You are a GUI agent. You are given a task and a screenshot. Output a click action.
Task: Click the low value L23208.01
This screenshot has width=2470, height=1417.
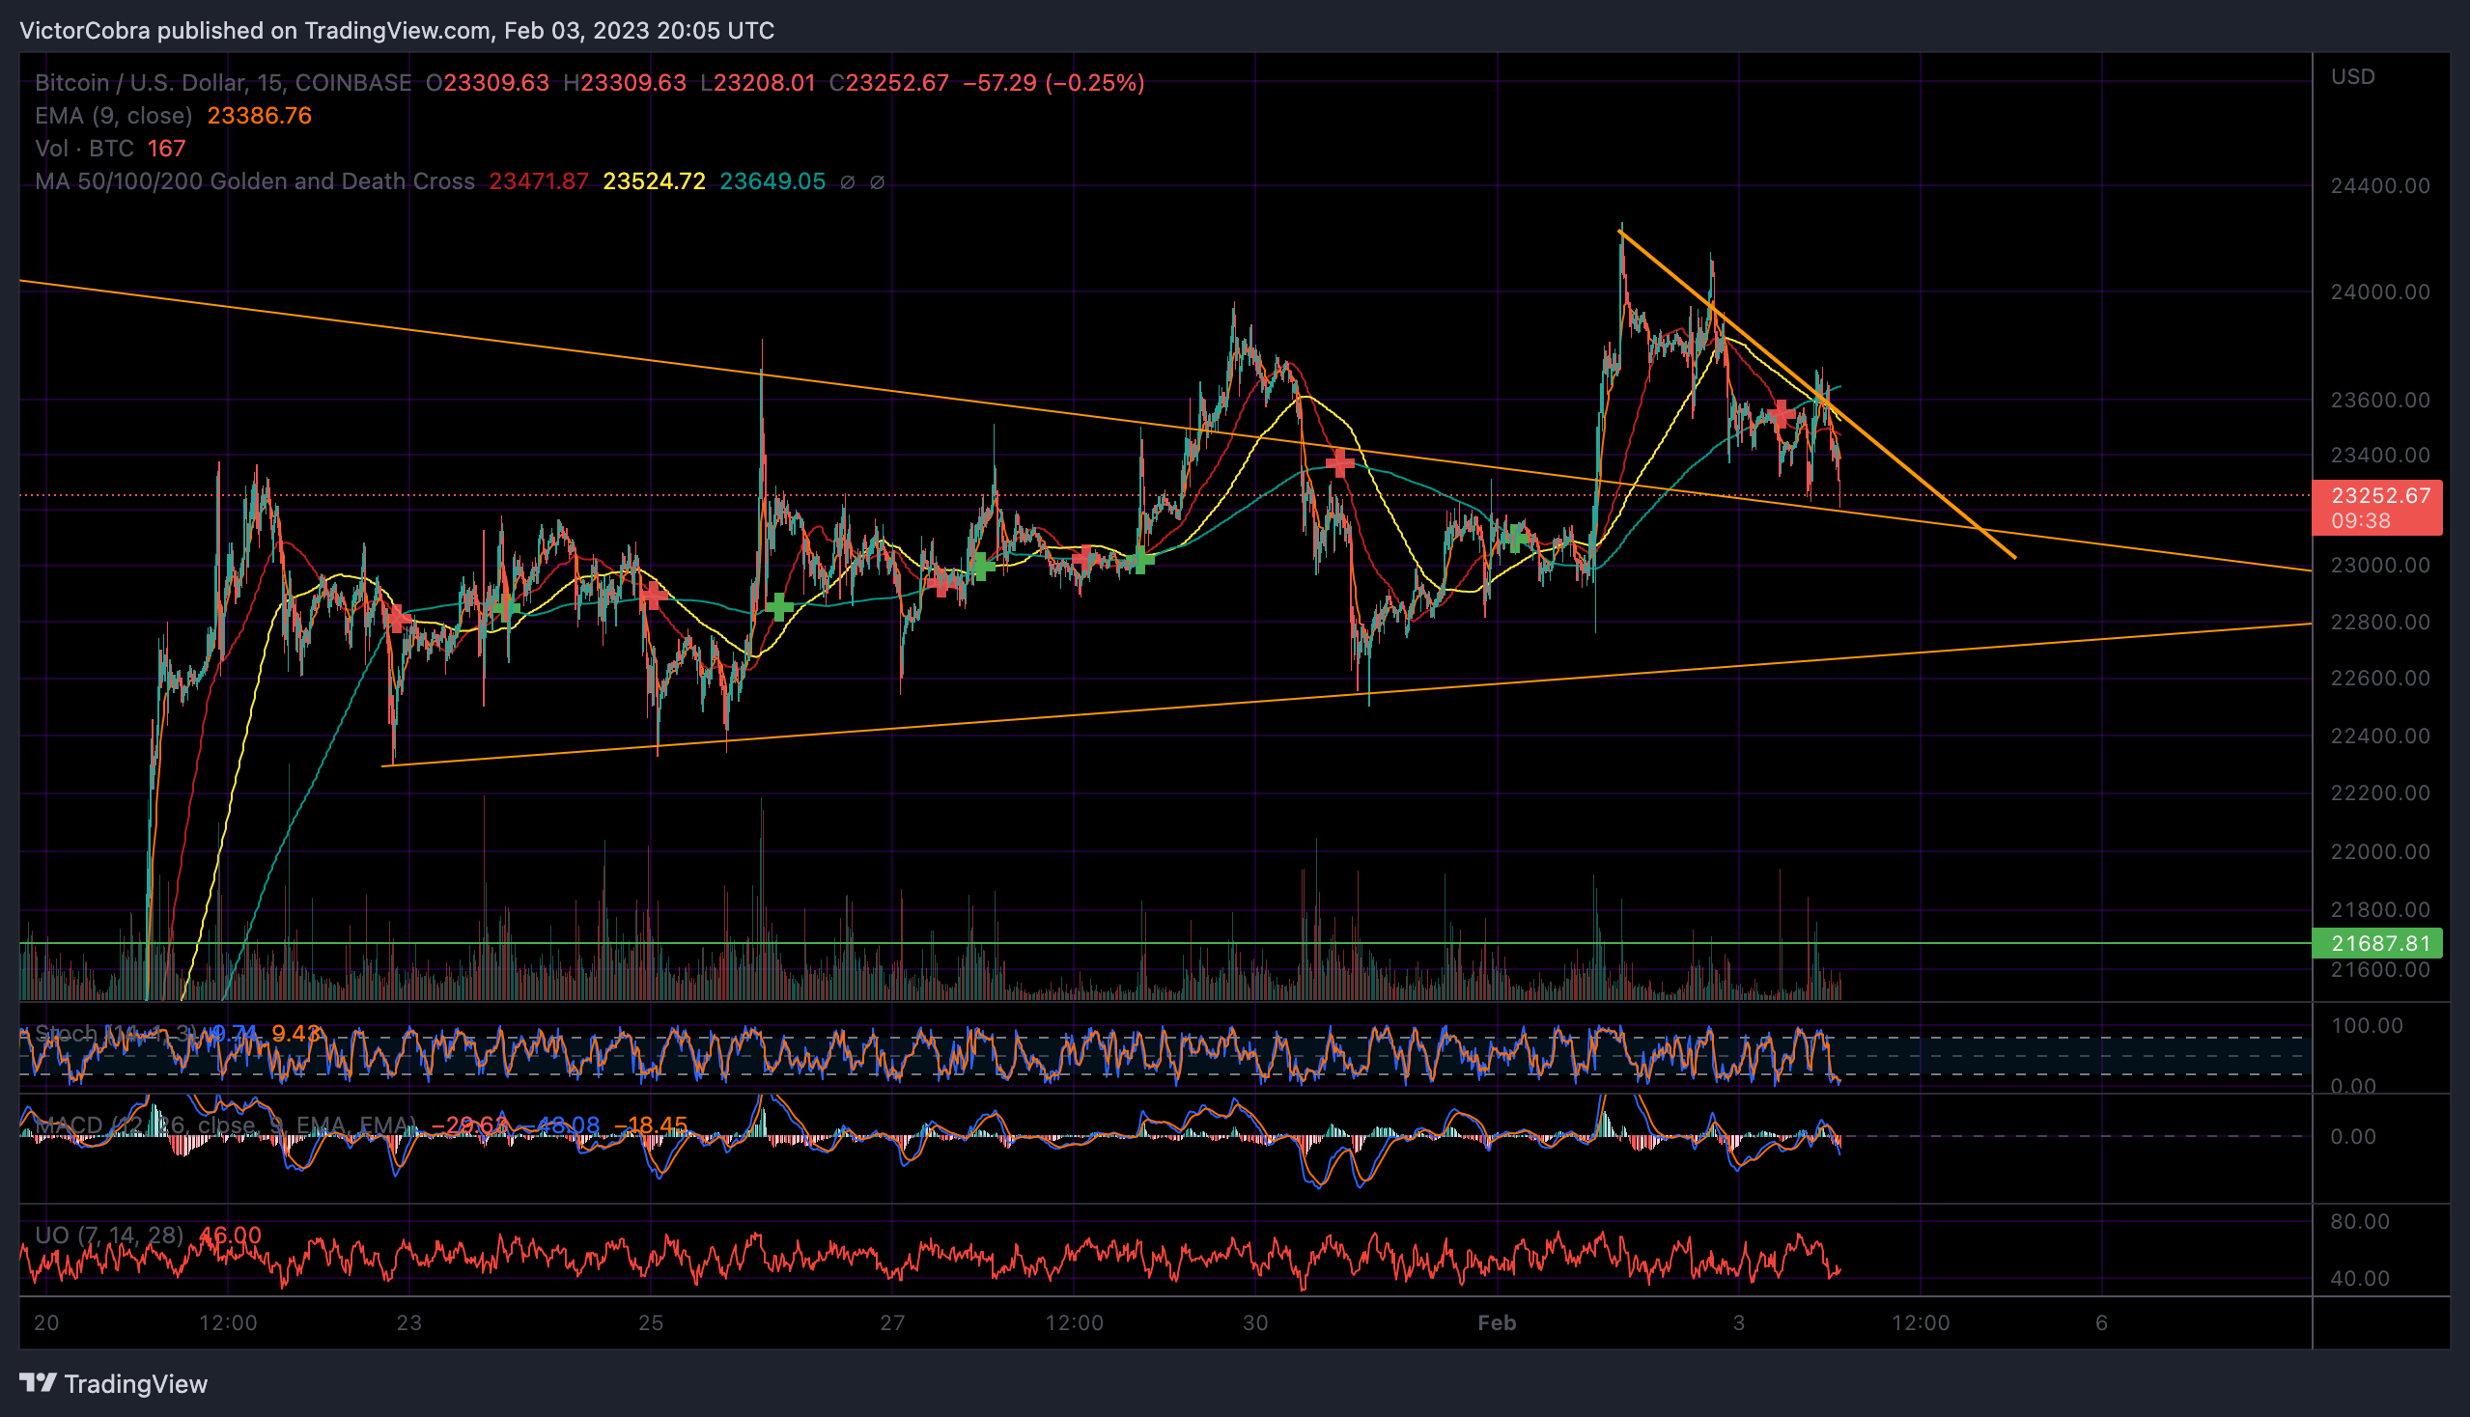(757, 83)
